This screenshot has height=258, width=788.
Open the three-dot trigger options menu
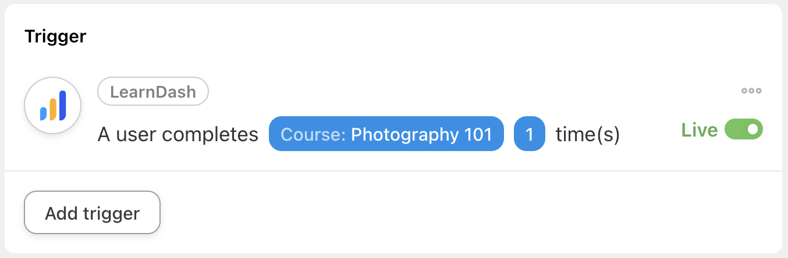click(751, 91)
